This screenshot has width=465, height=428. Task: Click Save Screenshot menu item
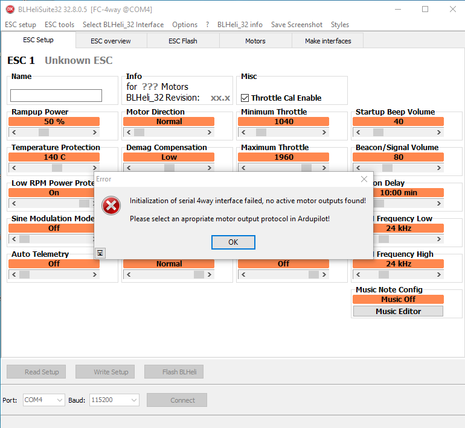coord(297,25)
